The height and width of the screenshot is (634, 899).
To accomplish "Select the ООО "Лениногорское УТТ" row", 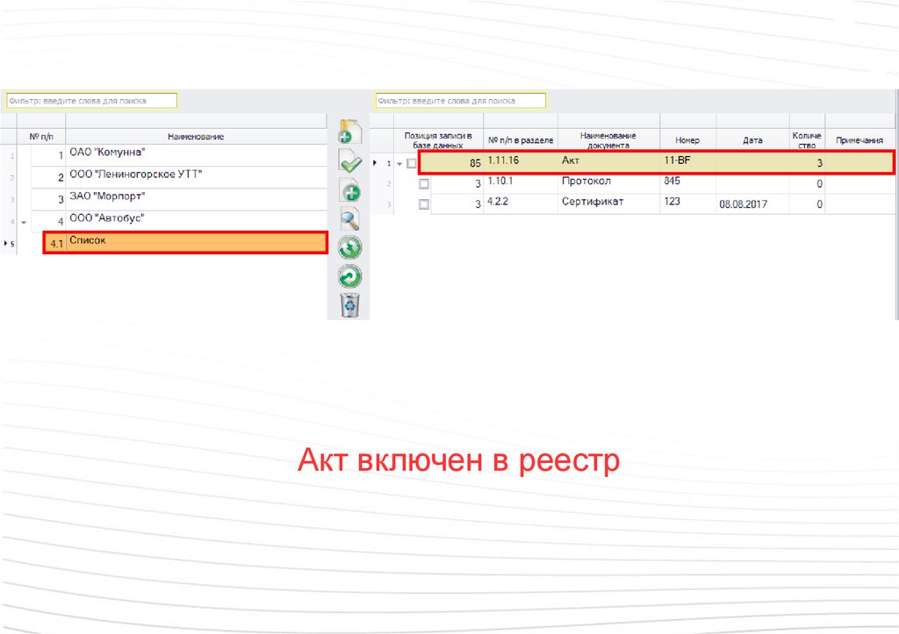I will 179,177.
